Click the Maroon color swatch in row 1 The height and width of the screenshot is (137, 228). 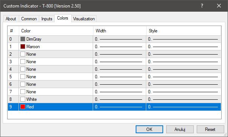tap(23, 47)
